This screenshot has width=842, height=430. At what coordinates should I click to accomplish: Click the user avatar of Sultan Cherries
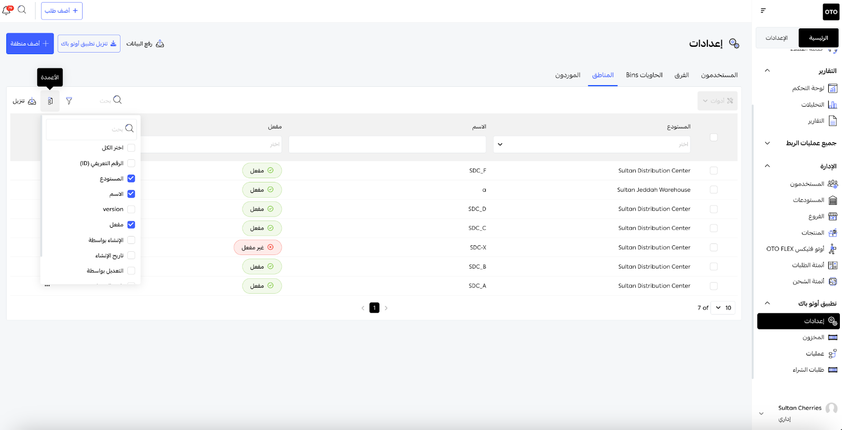(831, 408)
